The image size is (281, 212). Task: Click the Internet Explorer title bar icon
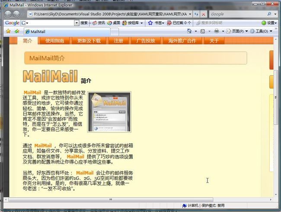click(6, 5)
